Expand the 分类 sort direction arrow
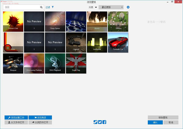Image resolution: width=183 pixels, height=129 pixels. (x=96, y=7)
